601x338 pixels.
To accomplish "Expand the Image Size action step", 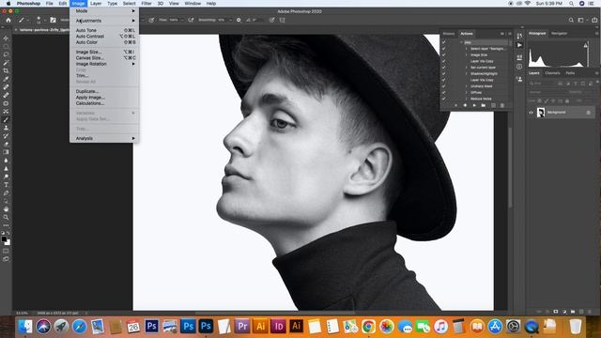I will pos(467,54).
